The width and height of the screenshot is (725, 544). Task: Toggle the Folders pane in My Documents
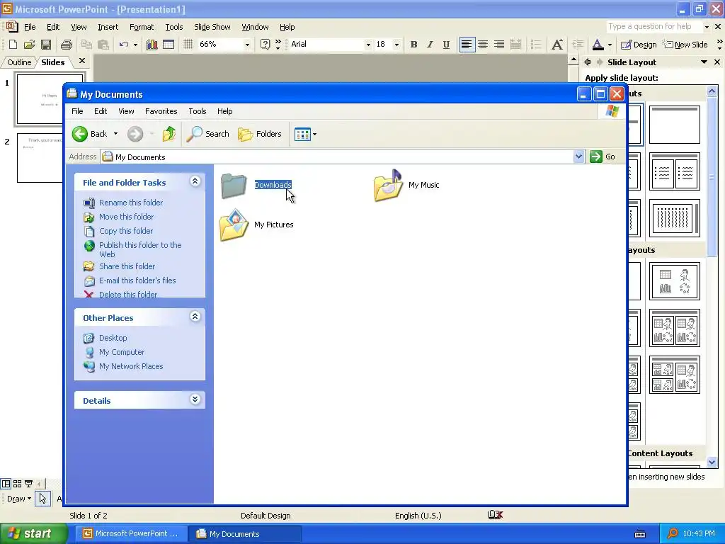pyautogui.click(x=259, y=134)
